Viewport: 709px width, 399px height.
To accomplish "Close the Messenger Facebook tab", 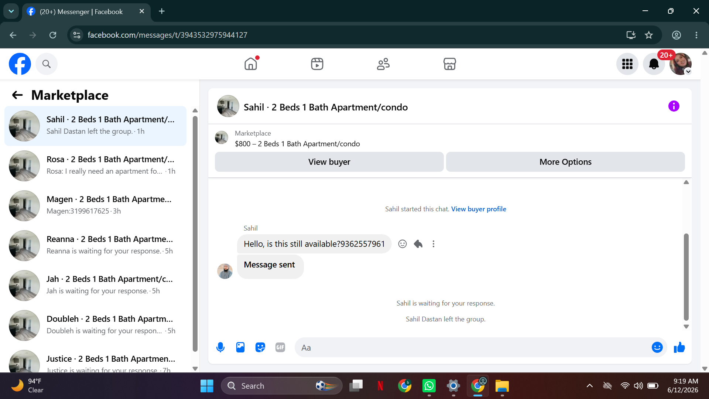I will click(142, 11).
